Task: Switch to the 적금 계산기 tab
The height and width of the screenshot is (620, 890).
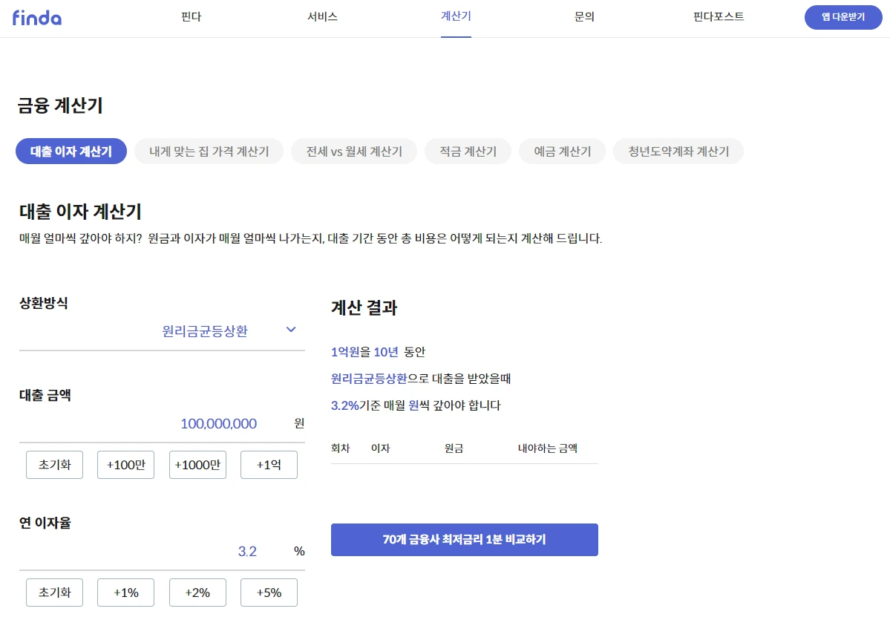Action: (468, 151)
